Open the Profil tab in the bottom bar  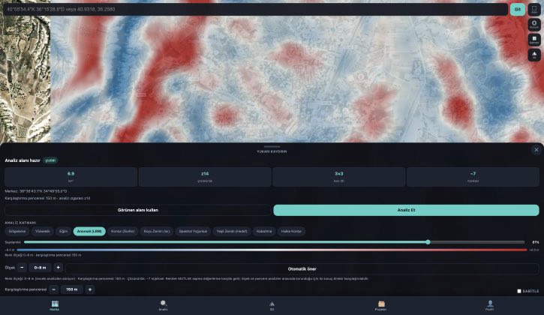pos(489,306)
